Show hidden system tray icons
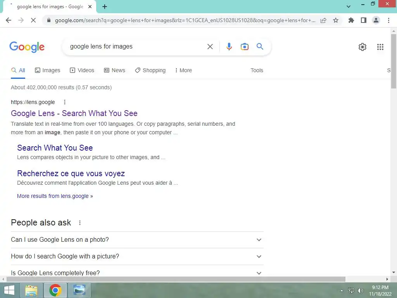Image resolution: width=397 pixels, height=298 pixels. (342, 291)
